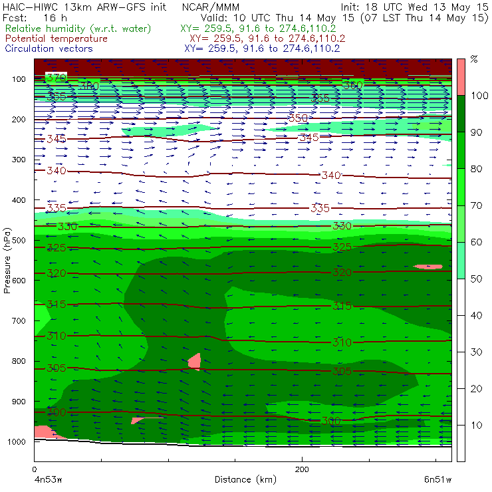Click the '370' potential temperature contour label

click(x=56, y=77)
